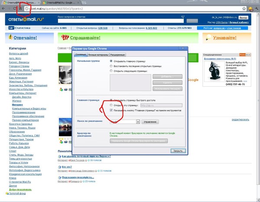
Task: Click the редактировать link
Action: click(x=240, y=120)
